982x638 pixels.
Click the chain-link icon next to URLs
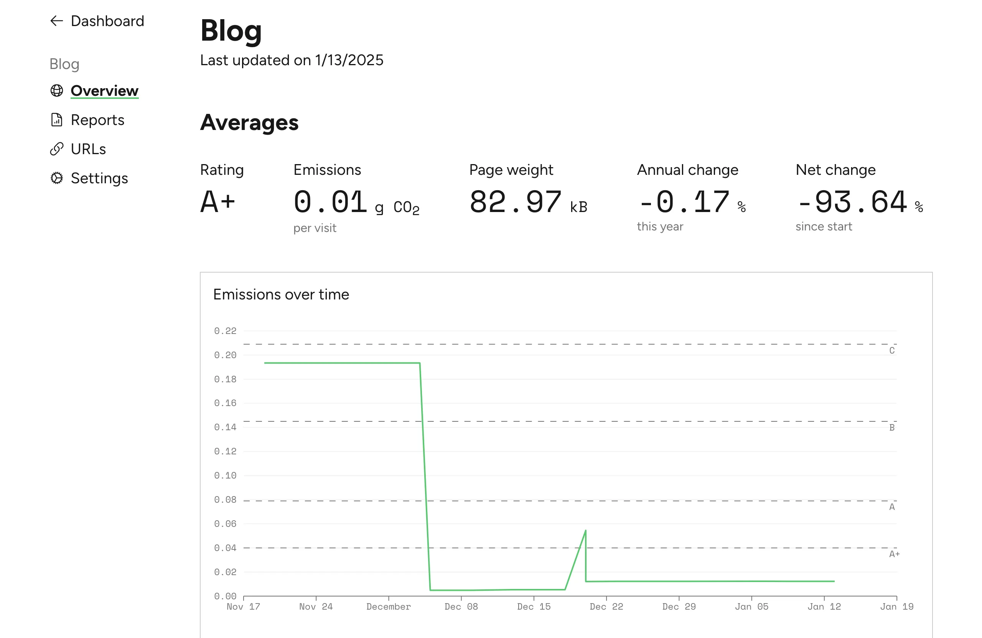coord(56,149)
